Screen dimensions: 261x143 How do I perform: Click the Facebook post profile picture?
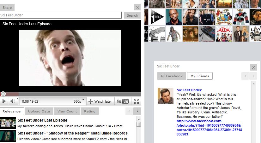pos(166,96)
